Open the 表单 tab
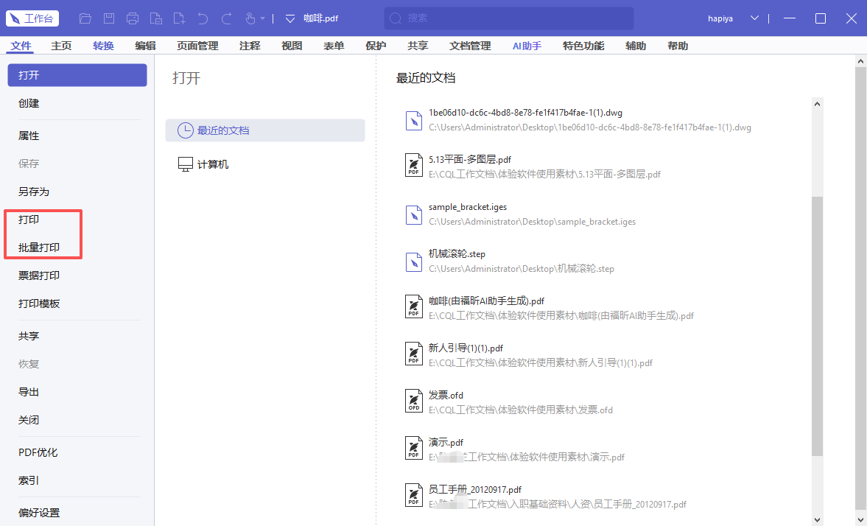This screenshot has height=526, width=867. point(334,46)
